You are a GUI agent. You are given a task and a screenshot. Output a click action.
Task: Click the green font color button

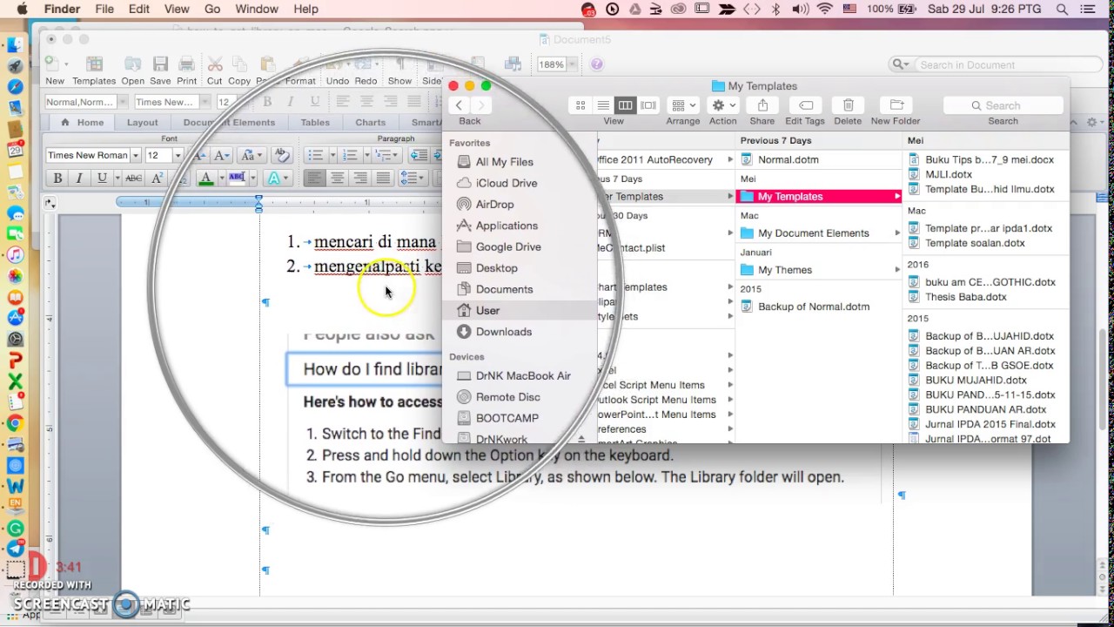point(206,178)
